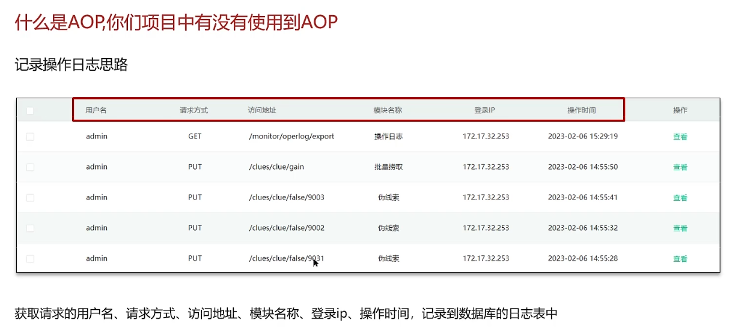Click admin in the GET request row
747x332 pixels.
pos(97,136)
